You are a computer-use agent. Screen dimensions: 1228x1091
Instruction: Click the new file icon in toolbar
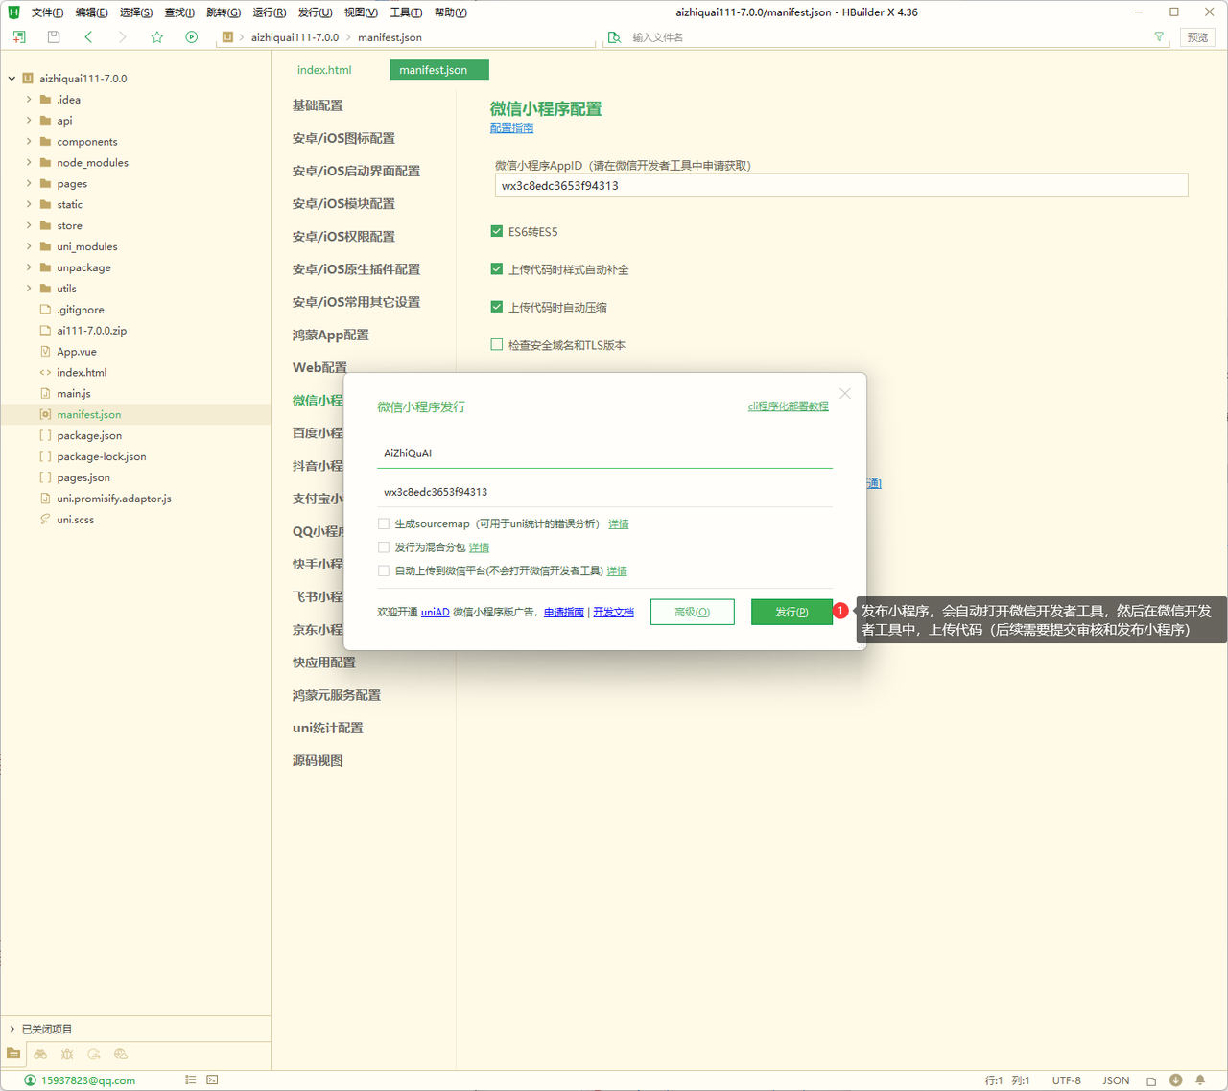click(x=19, y=37)
